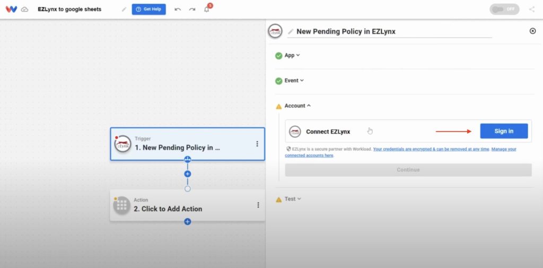Screen dimensions: 543x268
Task: Click the greyed Continue button
Action: click(408, 170)
